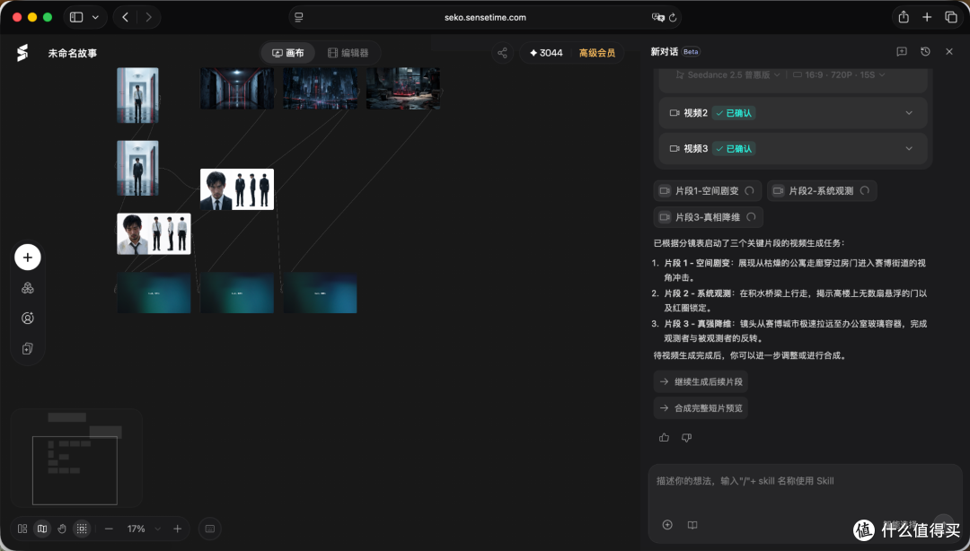Click the Safari translate icon

point(657,17)
